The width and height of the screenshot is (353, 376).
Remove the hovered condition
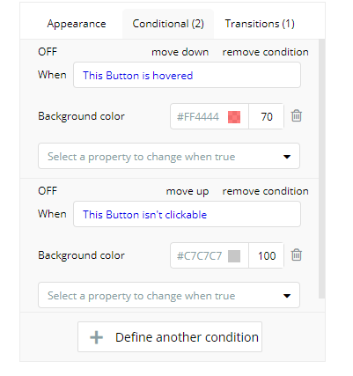(x=265, y=52)
